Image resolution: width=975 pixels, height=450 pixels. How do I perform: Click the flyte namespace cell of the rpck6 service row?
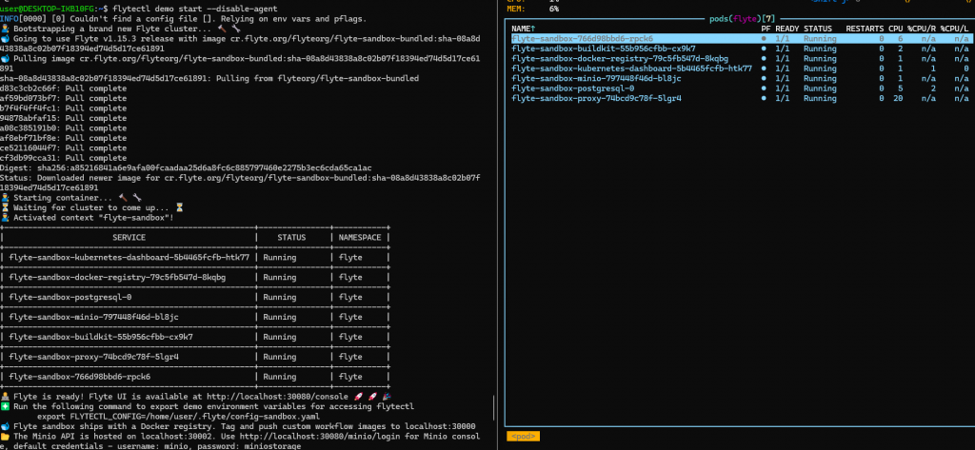click(x=350, y=377)
